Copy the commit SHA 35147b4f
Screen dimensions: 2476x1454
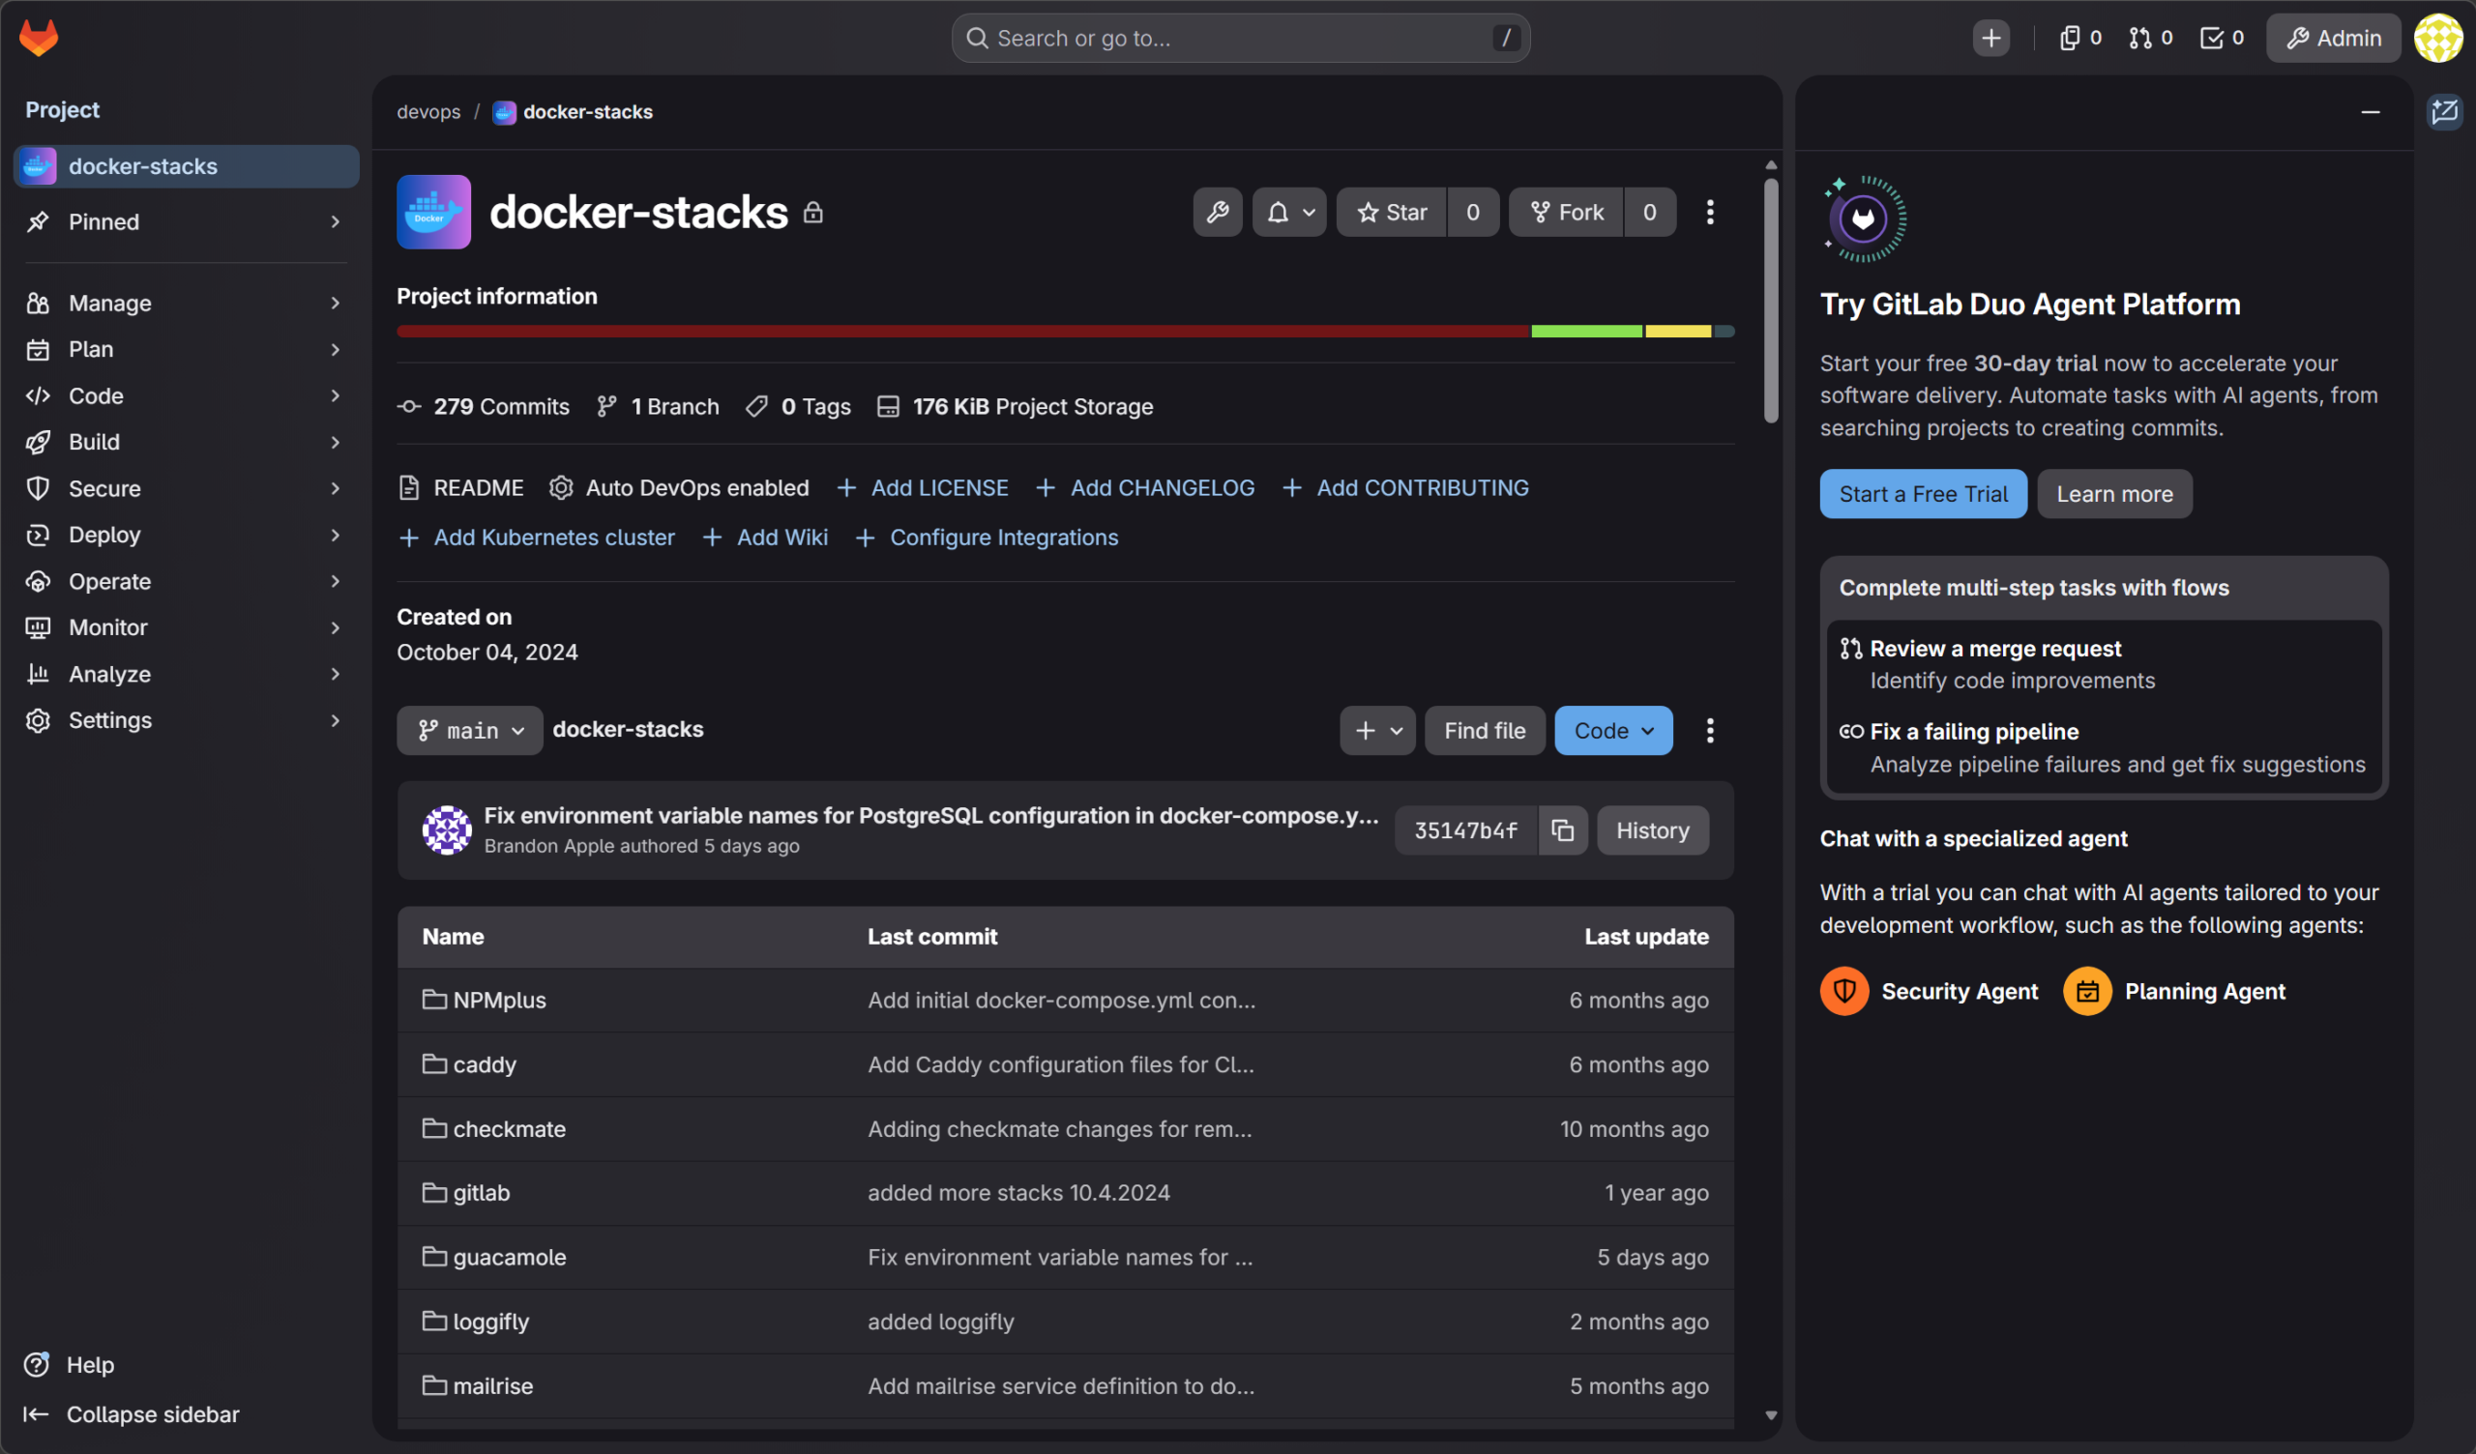pyautogui.click(x=1562, y=831)
